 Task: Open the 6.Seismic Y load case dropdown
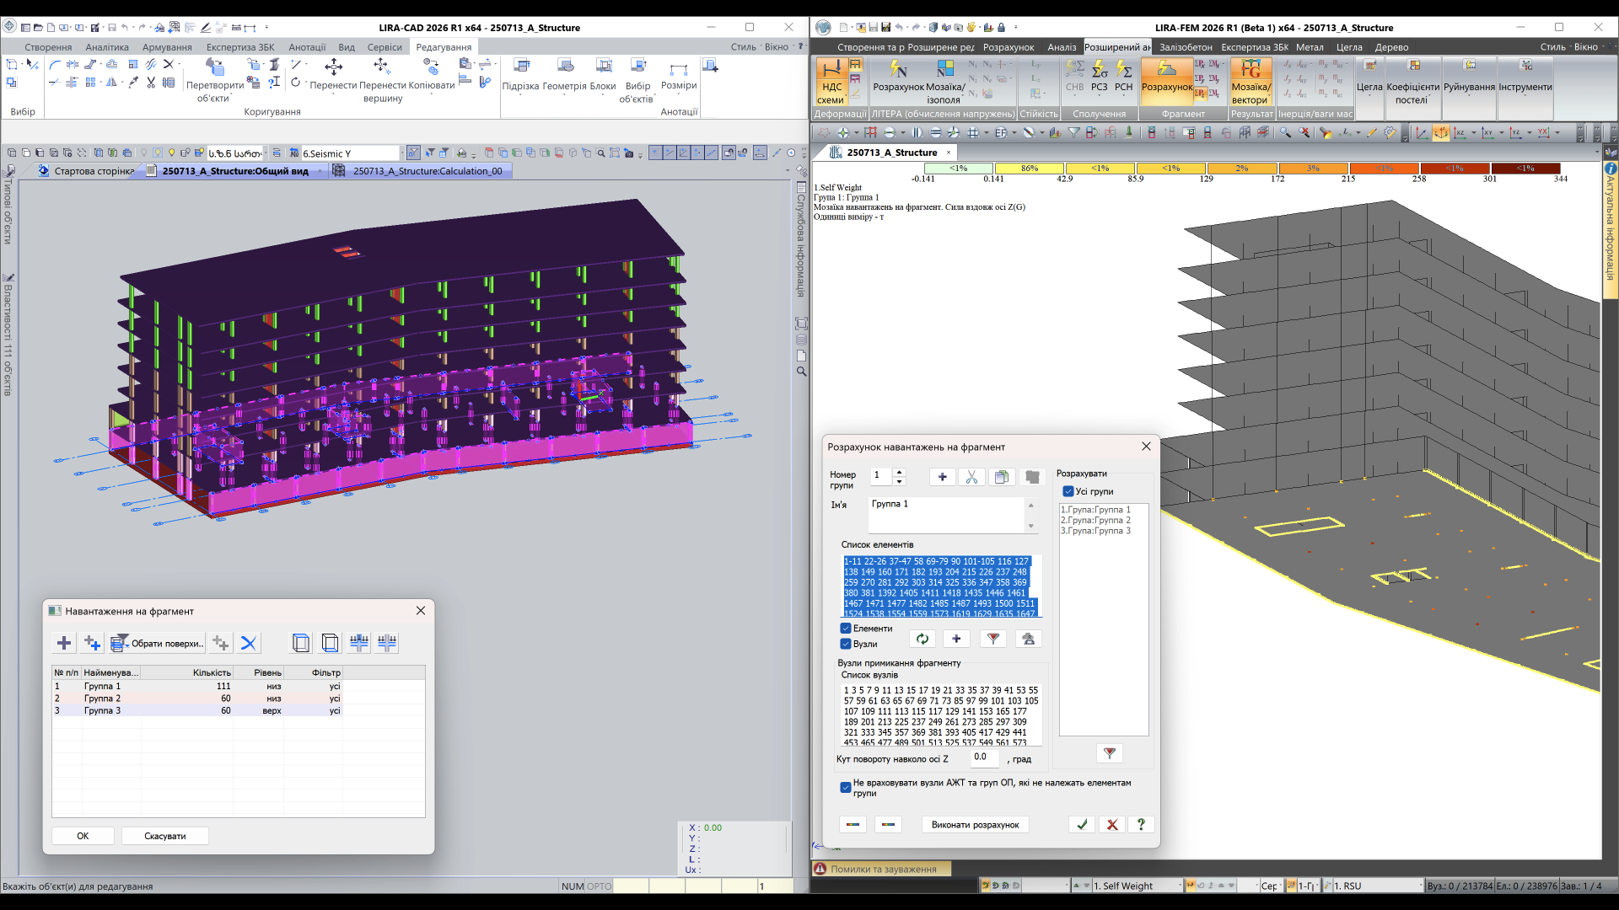coord(401,153)
